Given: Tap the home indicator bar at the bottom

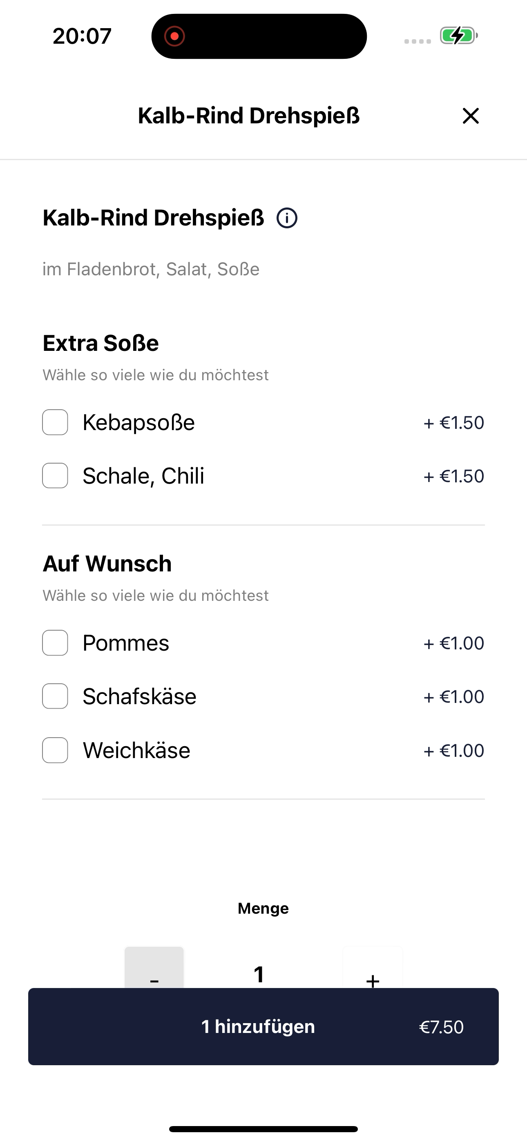Looking at the screenshot, I should point(263,1129).
